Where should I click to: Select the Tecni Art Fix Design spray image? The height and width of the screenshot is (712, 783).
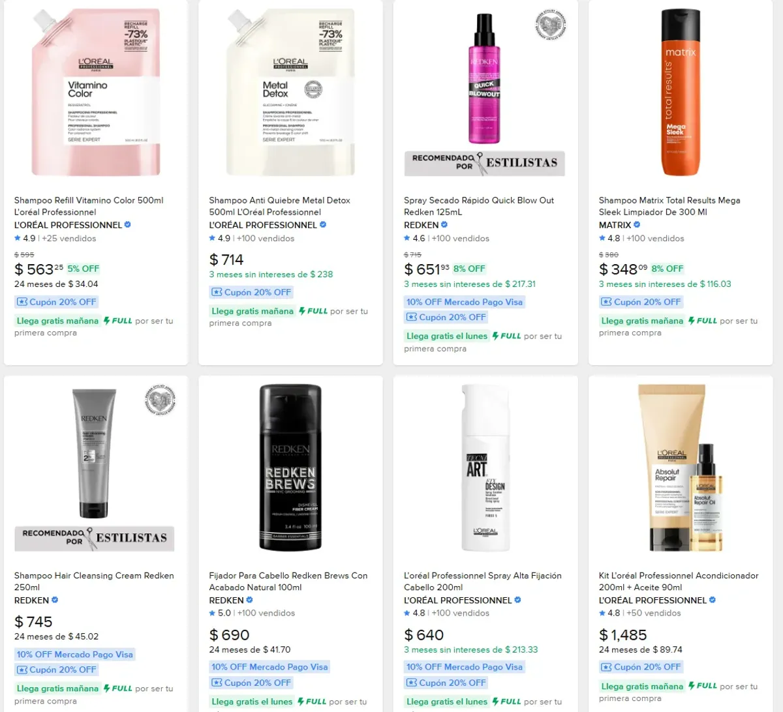pyautogui.click(x=485, y=467)
